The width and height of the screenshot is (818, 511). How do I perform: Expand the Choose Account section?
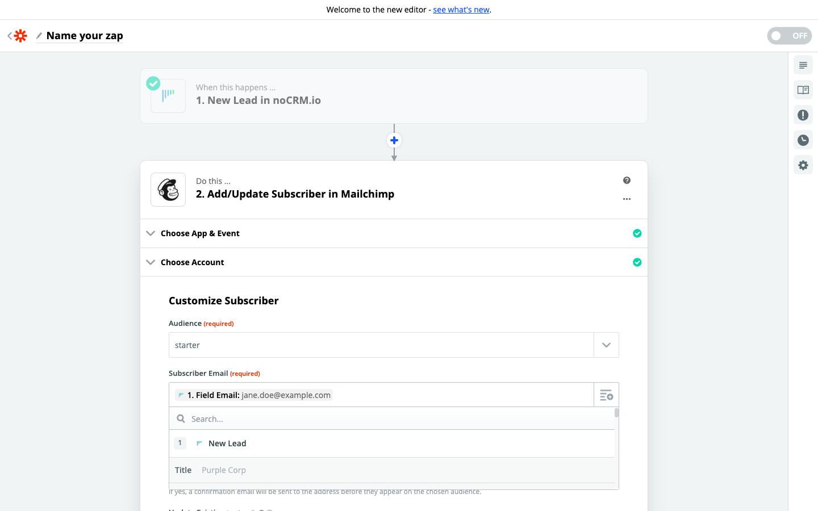coord(192,262)
